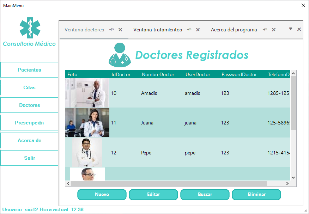The image size is (309, 214).
Task: Click the Salir button
Action: point(29,158)
